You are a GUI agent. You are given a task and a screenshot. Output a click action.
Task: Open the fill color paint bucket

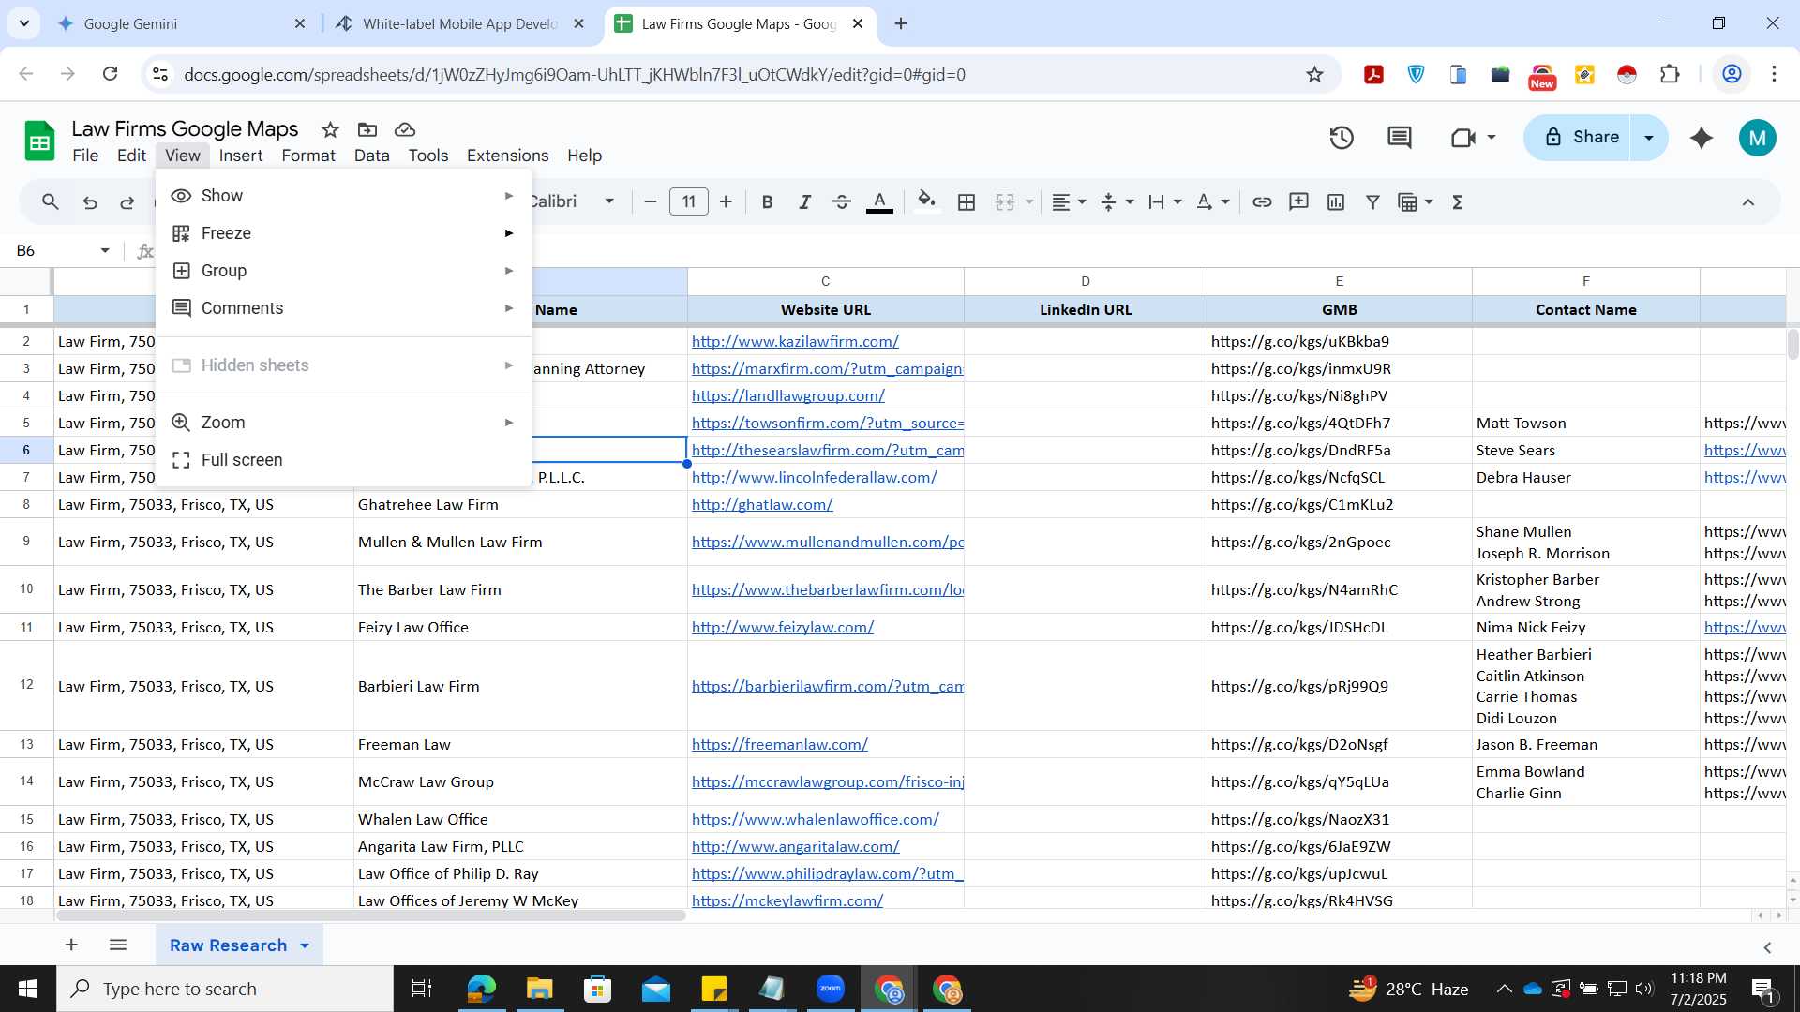926,201
